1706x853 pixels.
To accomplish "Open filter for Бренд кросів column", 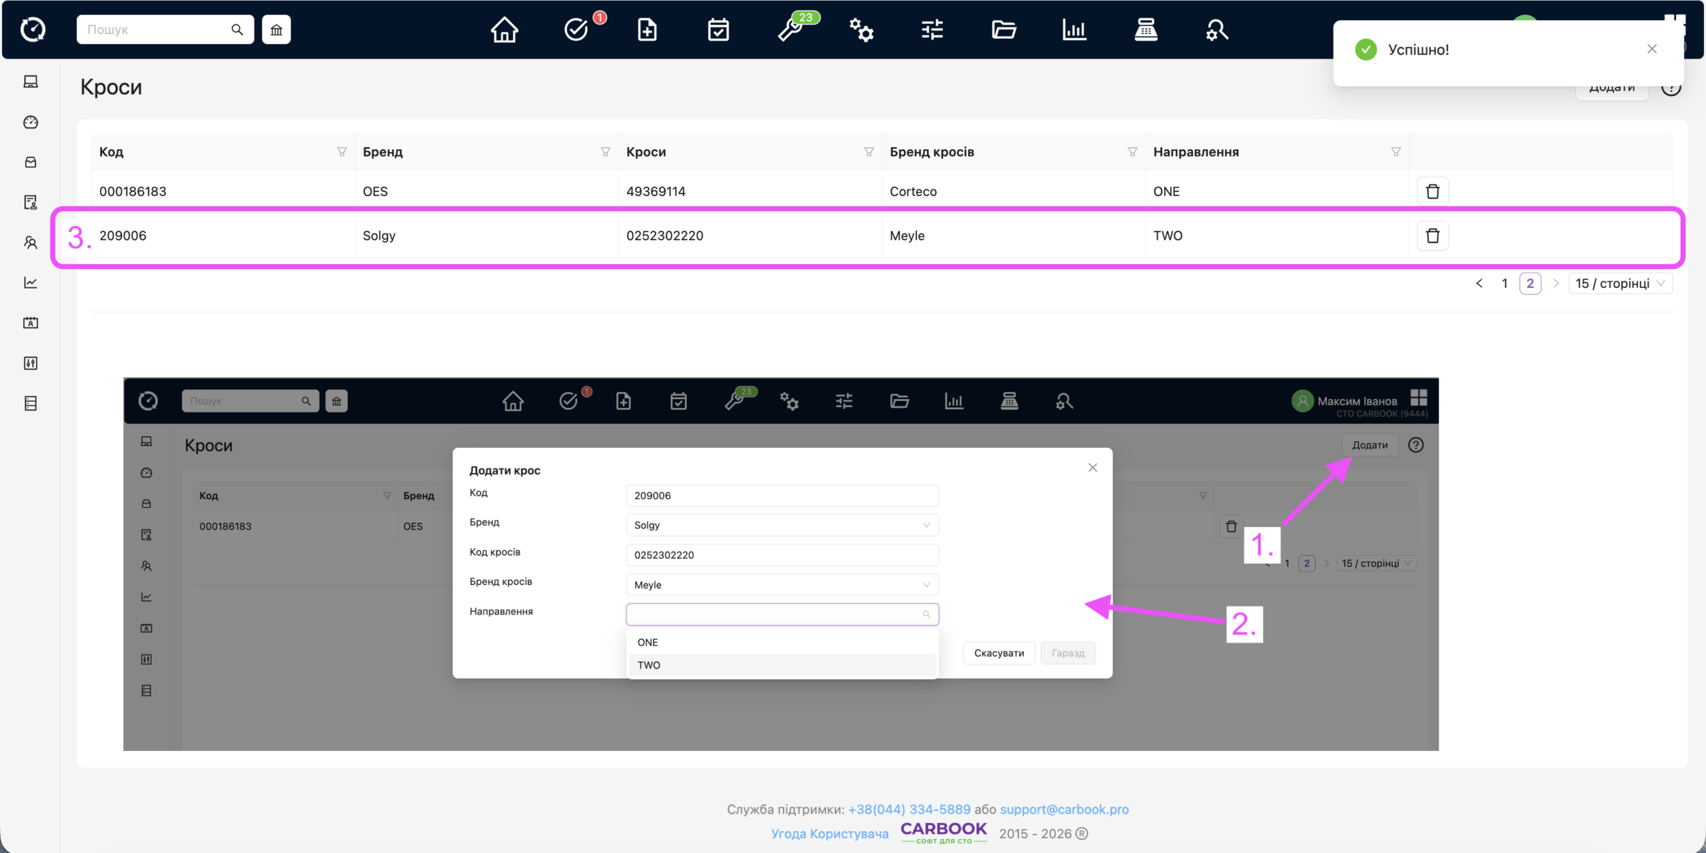I will tap(1132, 152).
